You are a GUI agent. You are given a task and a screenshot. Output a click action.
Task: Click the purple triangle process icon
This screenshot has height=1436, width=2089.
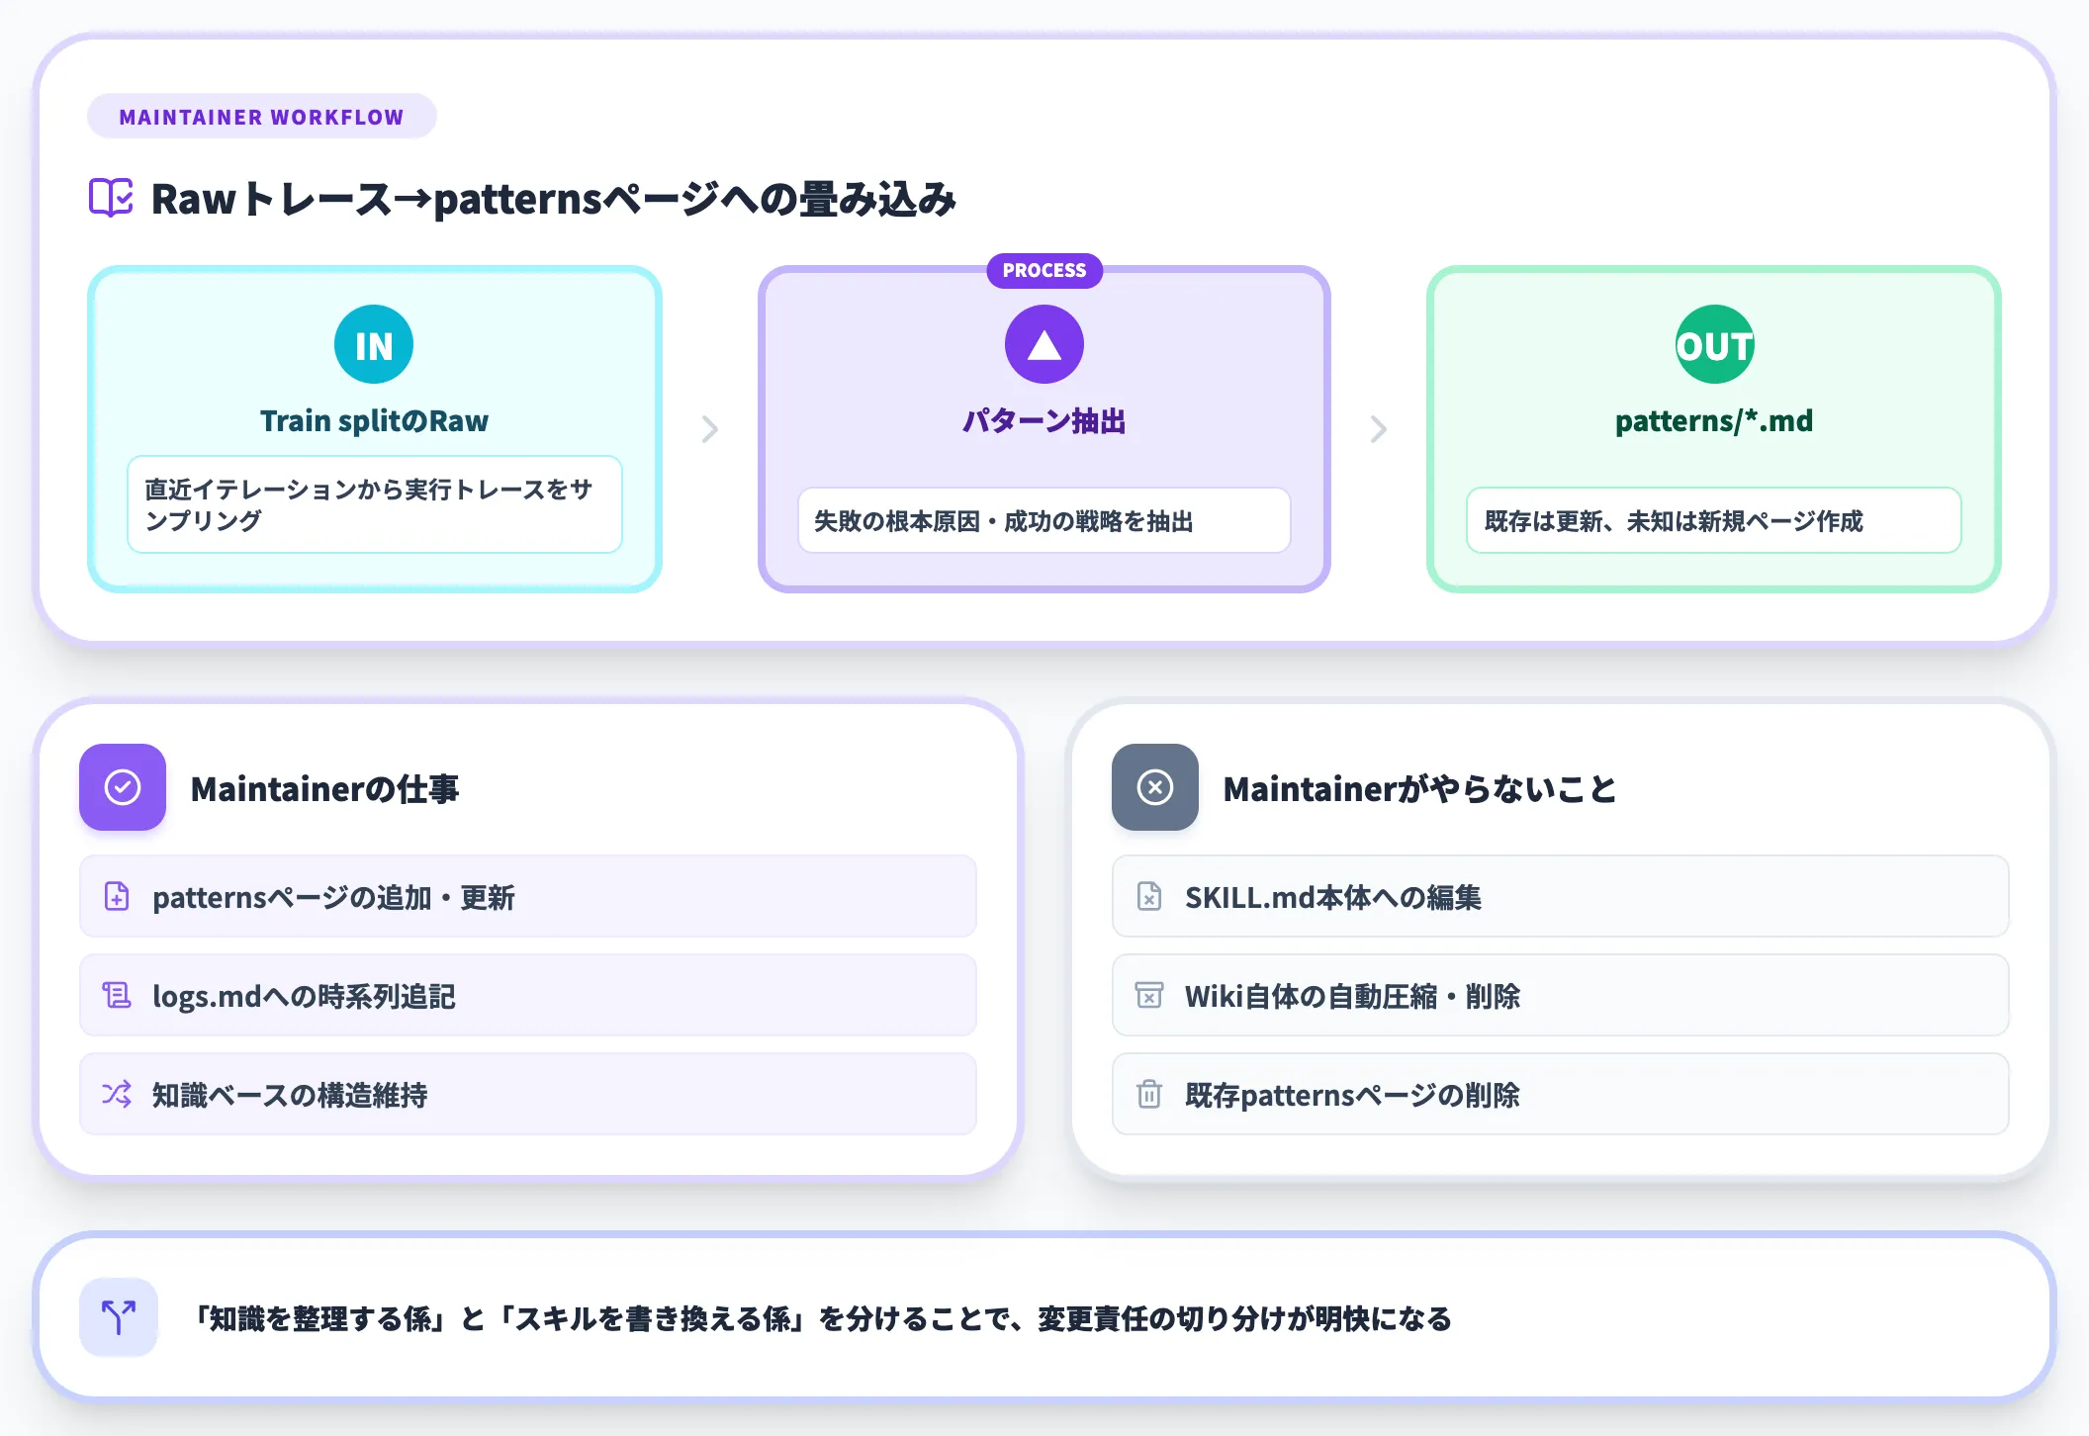pyautogui.click(x=1044, y=344)
